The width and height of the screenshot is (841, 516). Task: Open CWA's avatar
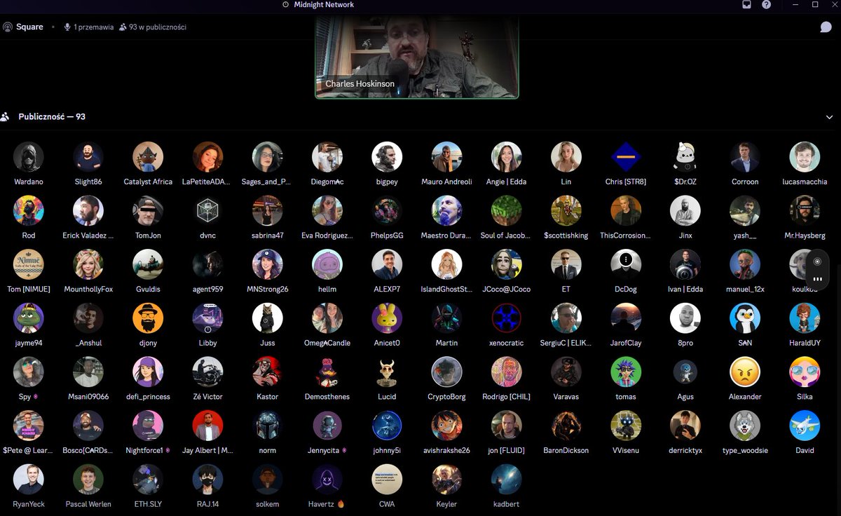tap(387, 480)
